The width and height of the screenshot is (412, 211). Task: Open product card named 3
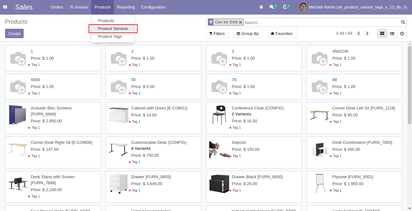254,58
